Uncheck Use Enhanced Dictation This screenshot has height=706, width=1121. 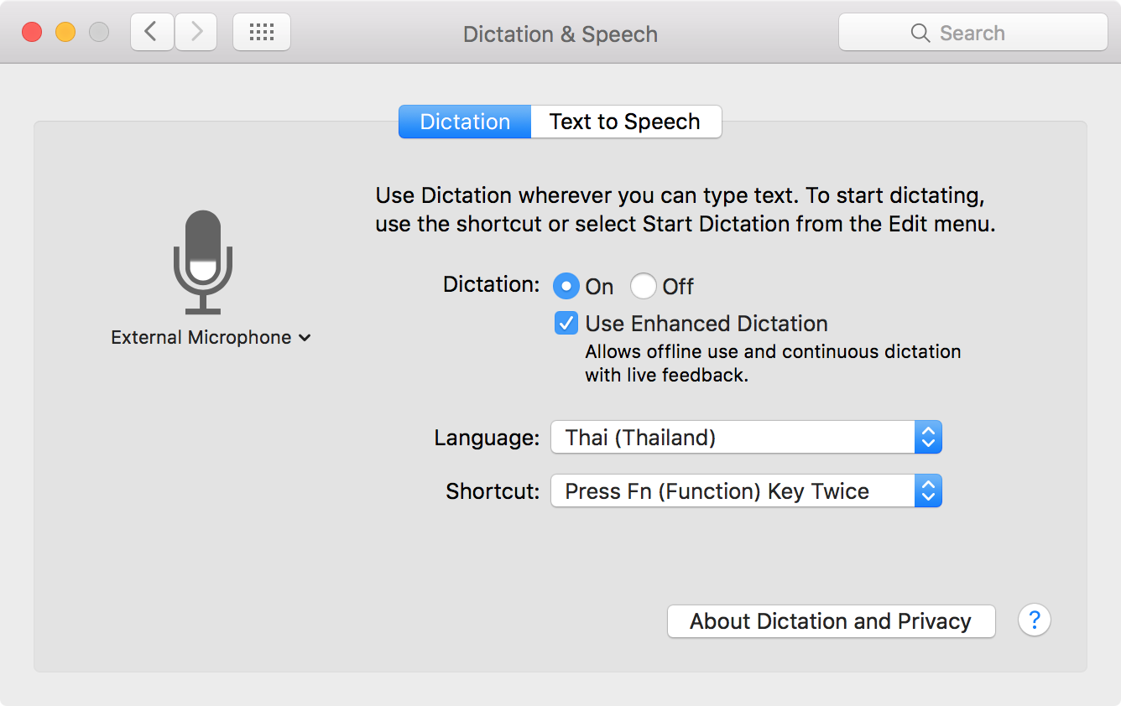click(x=566, y=323)
